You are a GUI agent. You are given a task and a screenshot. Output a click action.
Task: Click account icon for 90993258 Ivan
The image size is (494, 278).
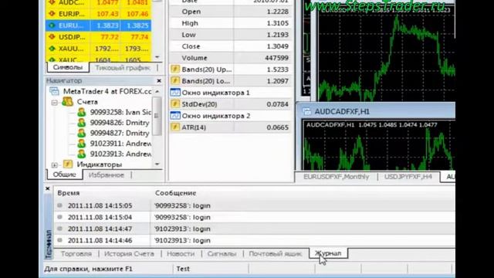(81, 112)
